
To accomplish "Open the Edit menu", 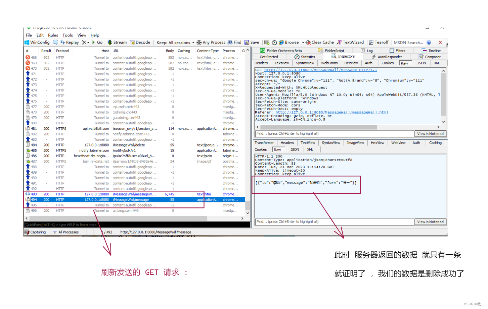I will [40, 35].
